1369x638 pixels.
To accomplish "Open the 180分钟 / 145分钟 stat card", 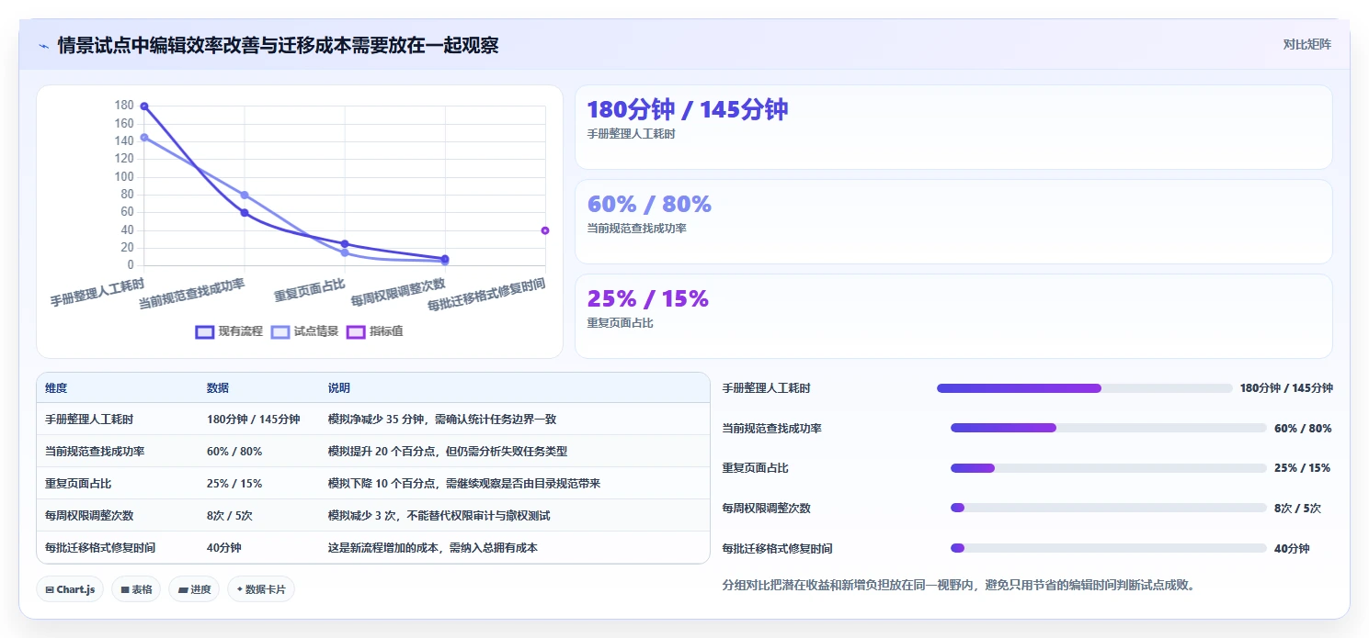I will (x=953, y=128).
